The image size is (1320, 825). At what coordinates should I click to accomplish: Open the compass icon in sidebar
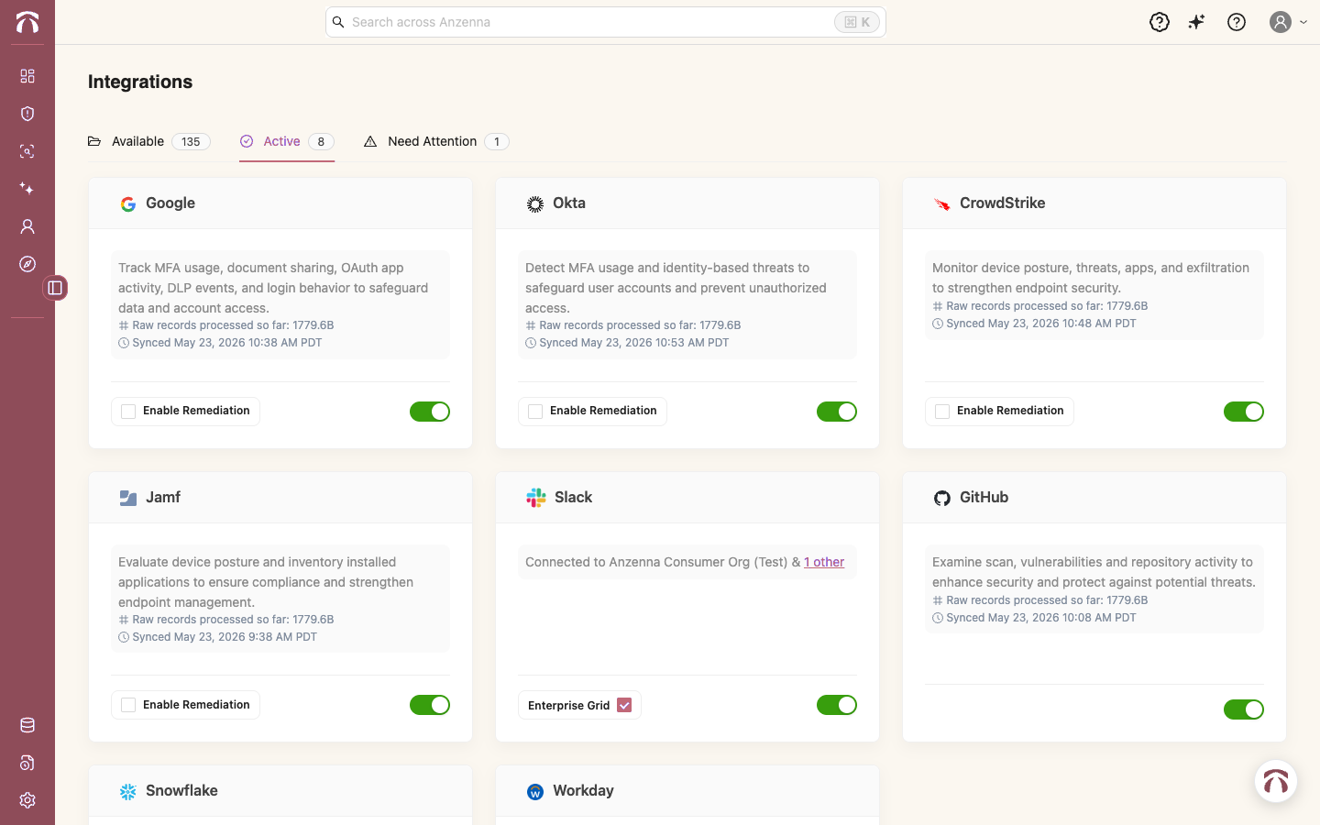27,264
